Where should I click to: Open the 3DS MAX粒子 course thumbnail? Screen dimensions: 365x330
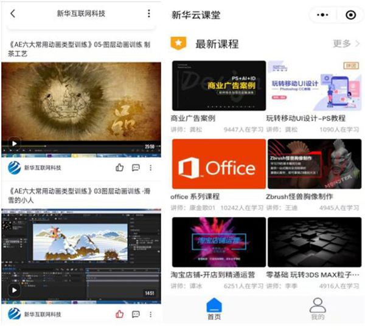315,242
